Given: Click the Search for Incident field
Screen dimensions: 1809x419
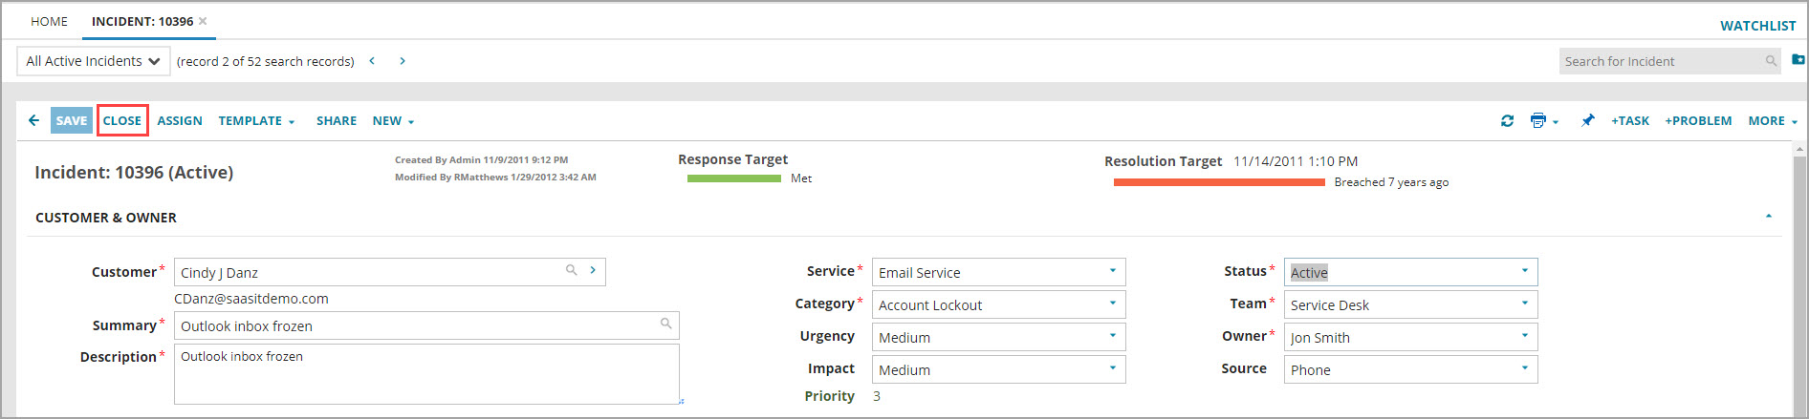Looking at the screenshot, I should coord(1662,61).
